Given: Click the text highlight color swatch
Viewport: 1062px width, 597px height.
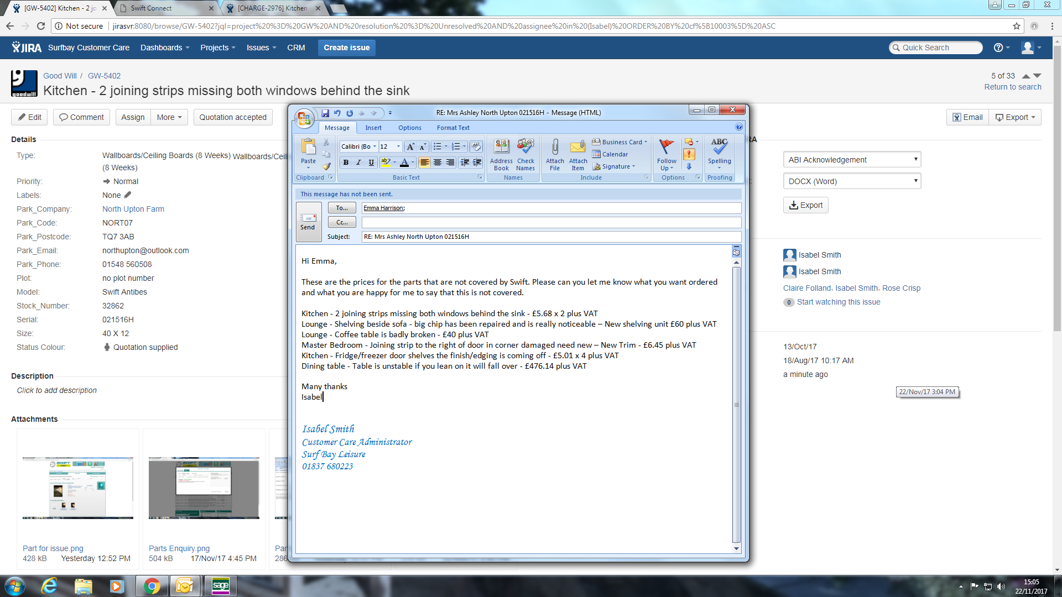Looking at the screenshot, I should point(386,163).
